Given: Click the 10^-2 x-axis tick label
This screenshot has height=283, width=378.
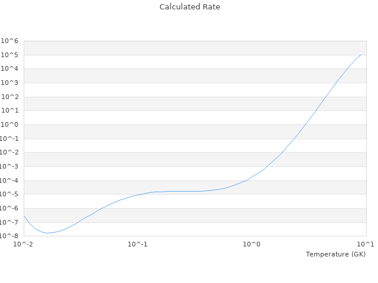Looking at the screenshot, I should [24, 243].
